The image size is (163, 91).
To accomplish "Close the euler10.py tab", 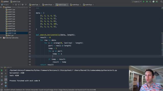I will pos(53,5).
